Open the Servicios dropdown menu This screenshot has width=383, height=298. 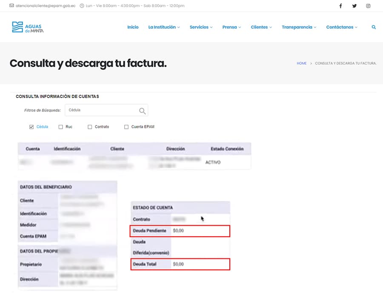201,27
